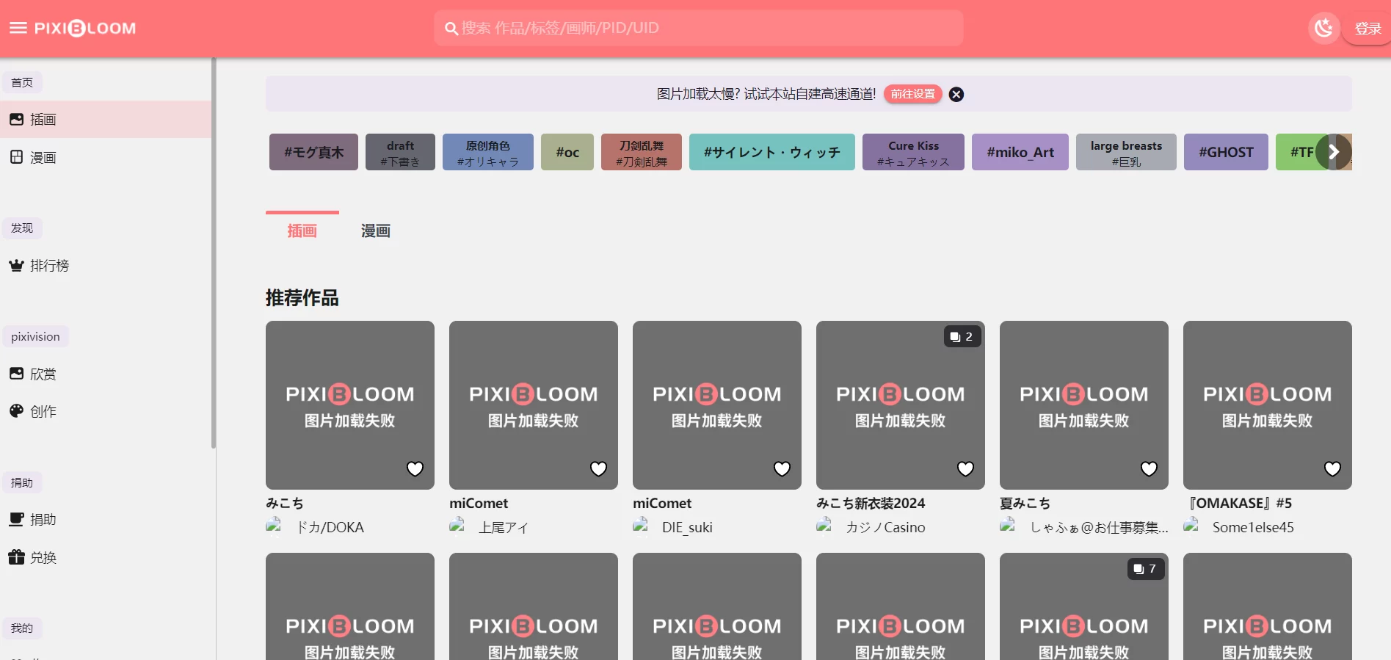Open the 创作 palette sidebar entry

tap(43, 411)
